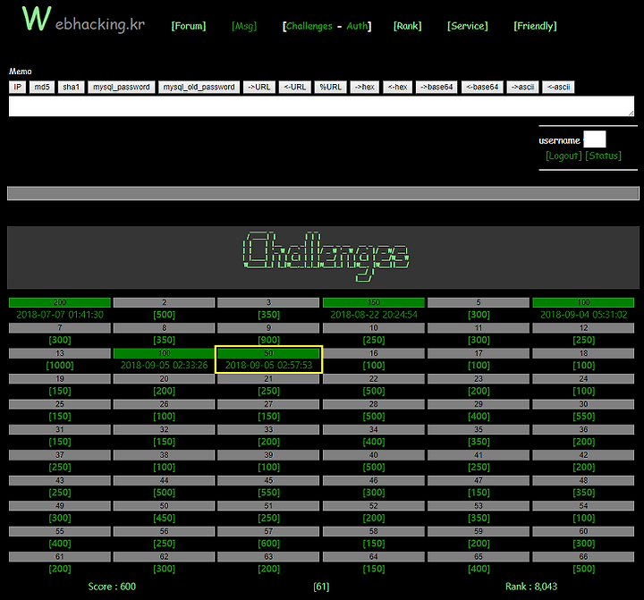Open challenge 18 bar

(x=583, y=353)
